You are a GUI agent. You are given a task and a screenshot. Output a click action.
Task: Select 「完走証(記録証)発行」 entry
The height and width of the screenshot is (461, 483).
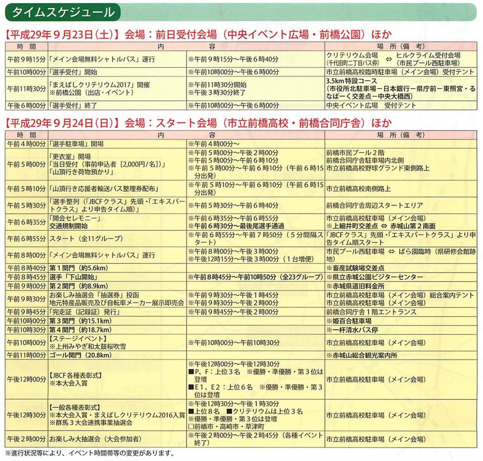pyautogui.click(x=85, y=312)
